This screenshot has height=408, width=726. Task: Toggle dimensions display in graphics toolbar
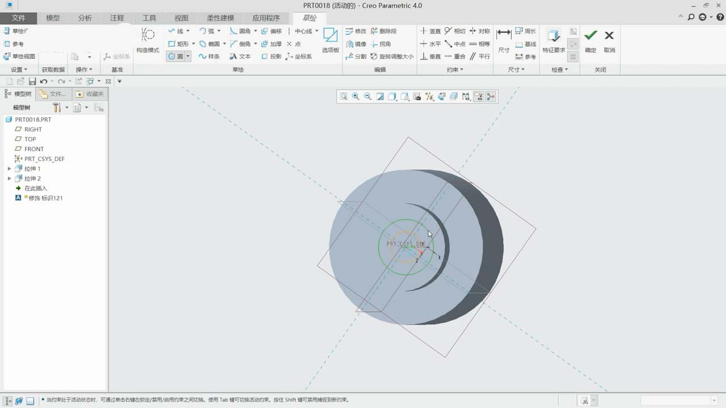(466, 97)
